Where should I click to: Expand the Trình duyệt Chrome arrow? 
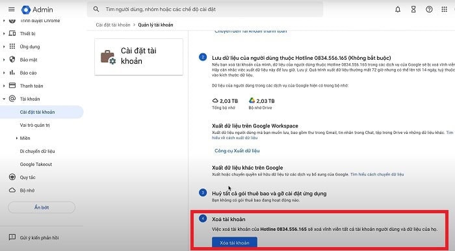(x=4, y=21)
